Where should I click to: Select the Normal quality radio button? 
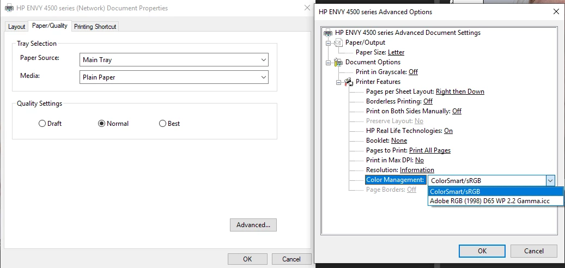pos(101,124)
